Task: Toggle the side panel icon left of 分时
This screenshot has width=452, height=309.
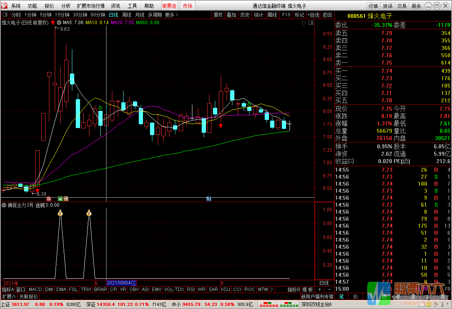Action: [5, 15]
